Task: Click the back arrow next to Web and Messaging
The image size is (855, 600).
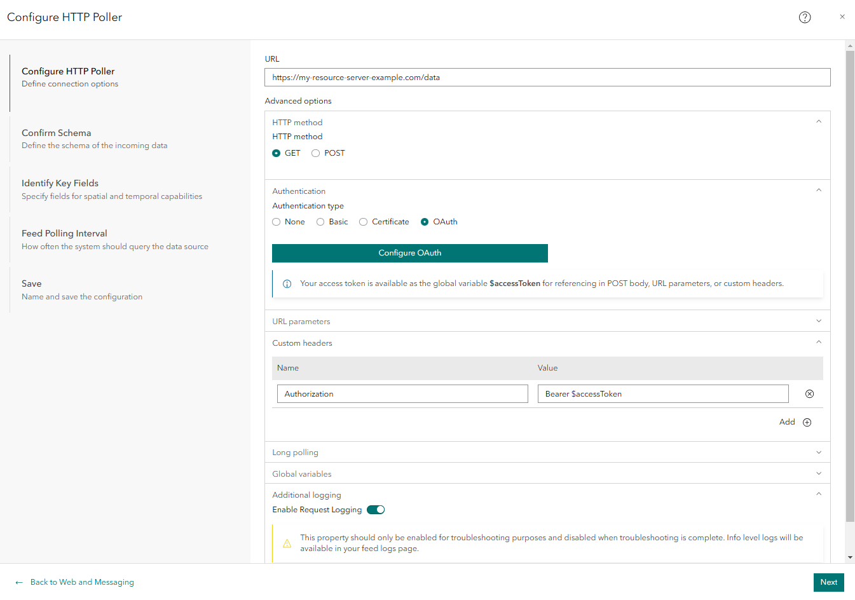Action: 18,582
